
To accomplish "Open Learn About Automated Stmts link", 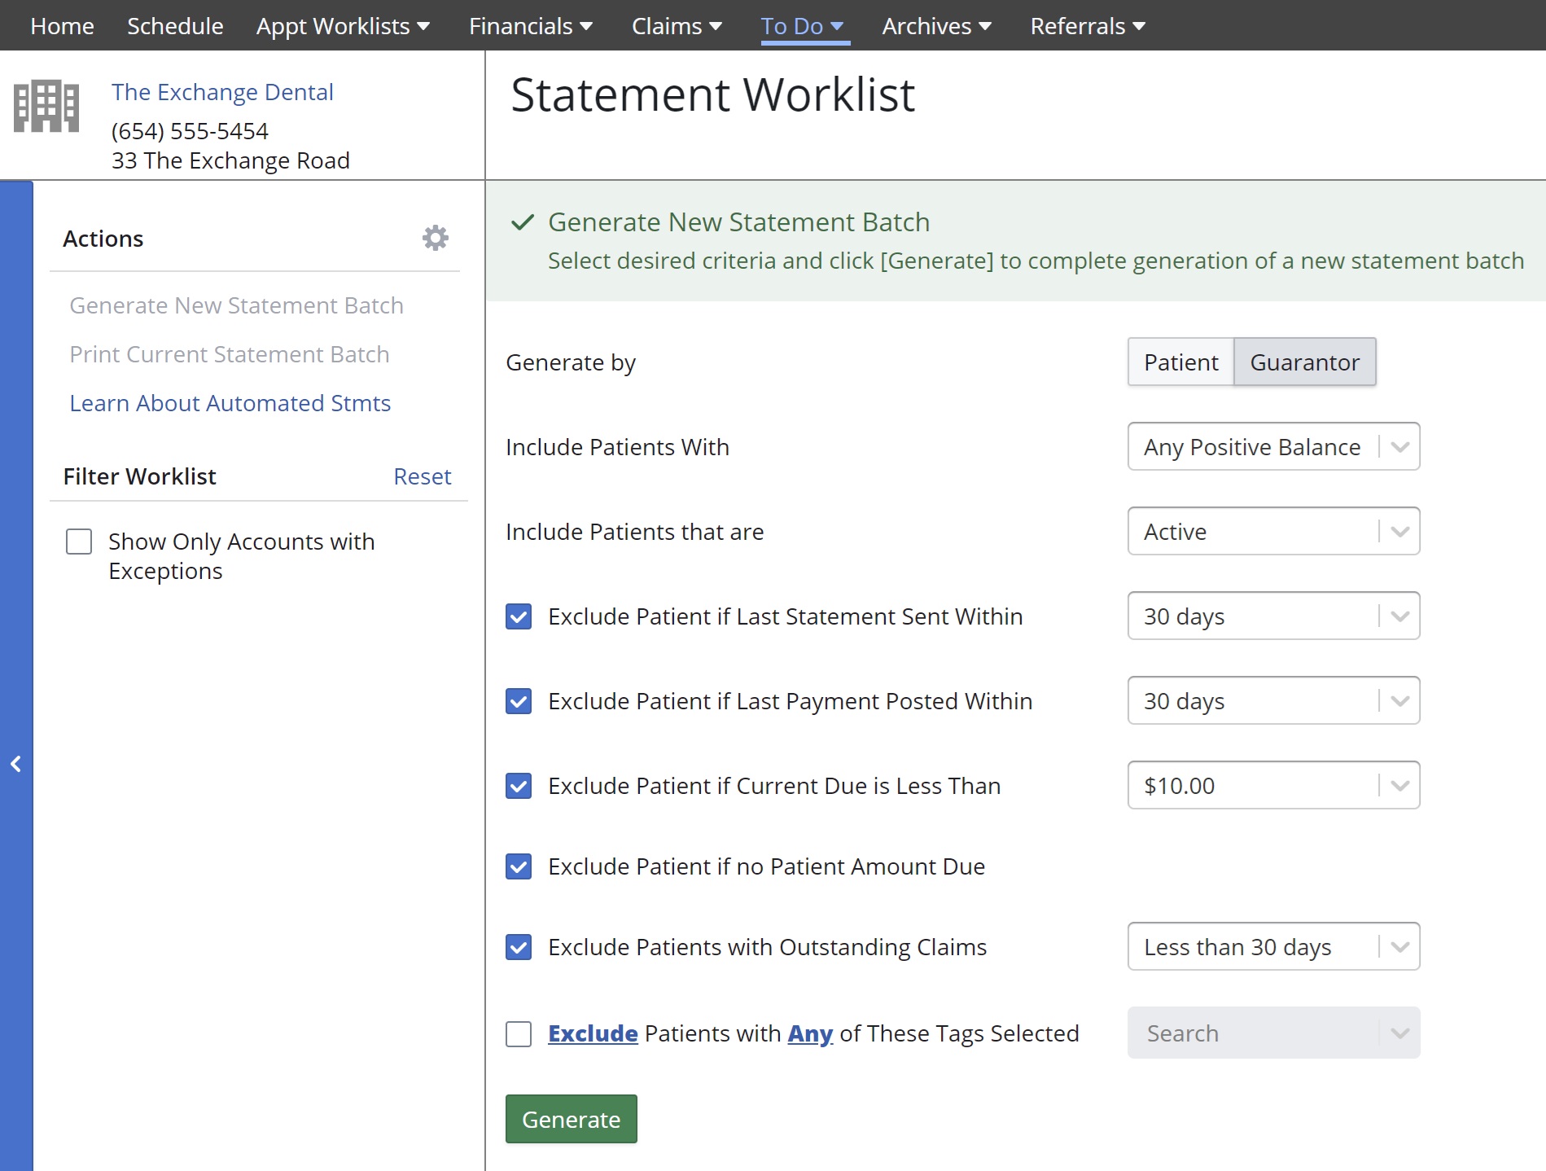I will [x=230, y=403].
